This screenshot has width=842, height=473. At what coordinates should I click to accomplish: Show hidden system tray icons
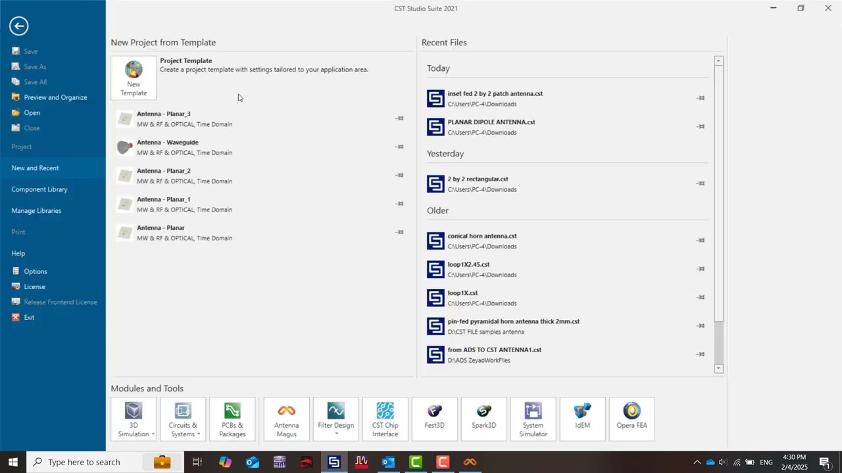point(697,462)
